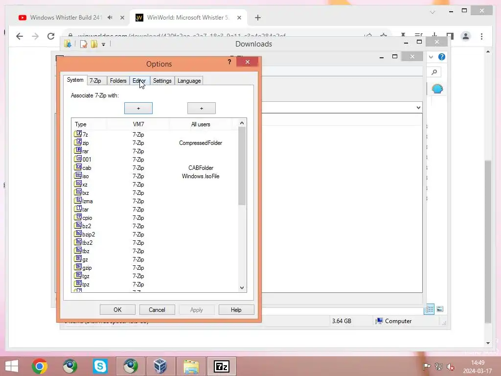The width and height of the screenshot is (501, 376).
Task: Open the Chrome three-dot menu
Action: click(x=481, y=36)
